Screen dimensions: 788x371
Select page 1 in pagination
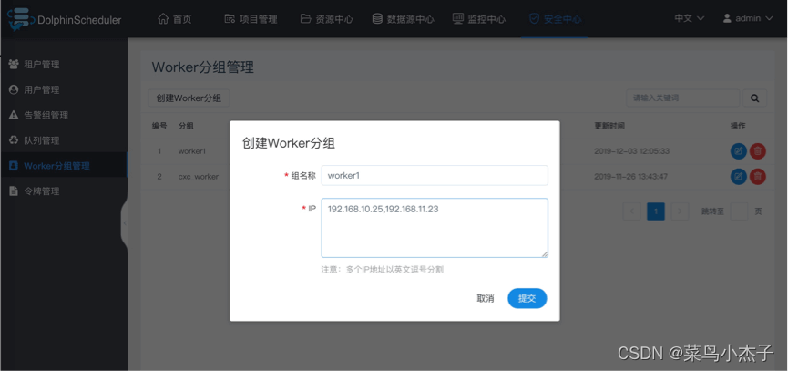(656, 211)
